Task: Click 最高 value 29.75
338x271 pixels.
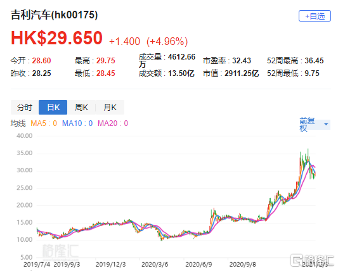Action: click(x=106, y=61)
